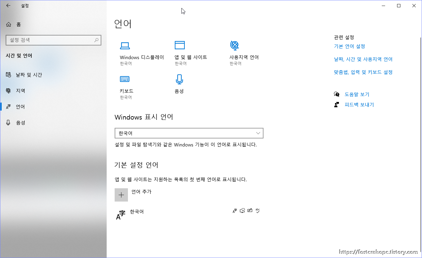Select 언어 in the sidebar
The width and height of the screenshot is (422, 258).
(53, 107)
